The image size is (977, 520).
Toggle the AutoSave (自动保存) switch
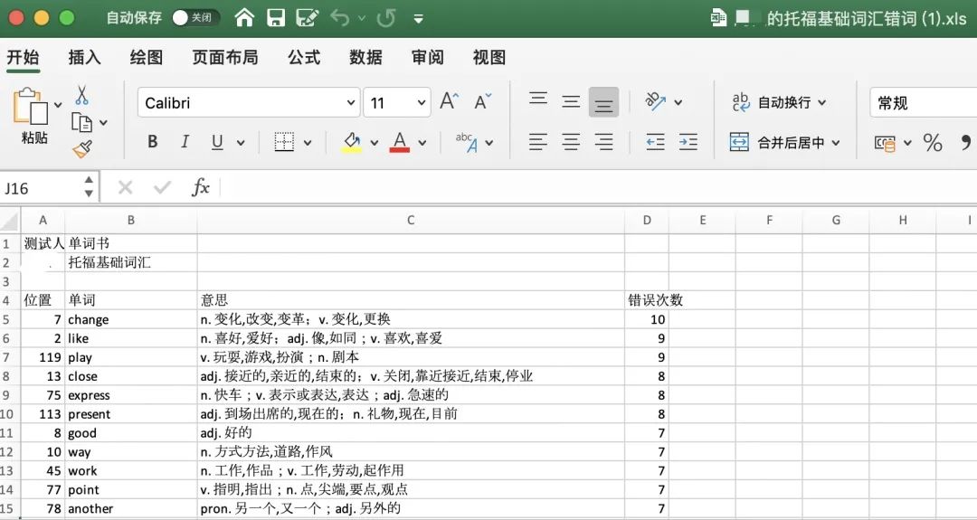pyautogui.click(x=195, y=17)
